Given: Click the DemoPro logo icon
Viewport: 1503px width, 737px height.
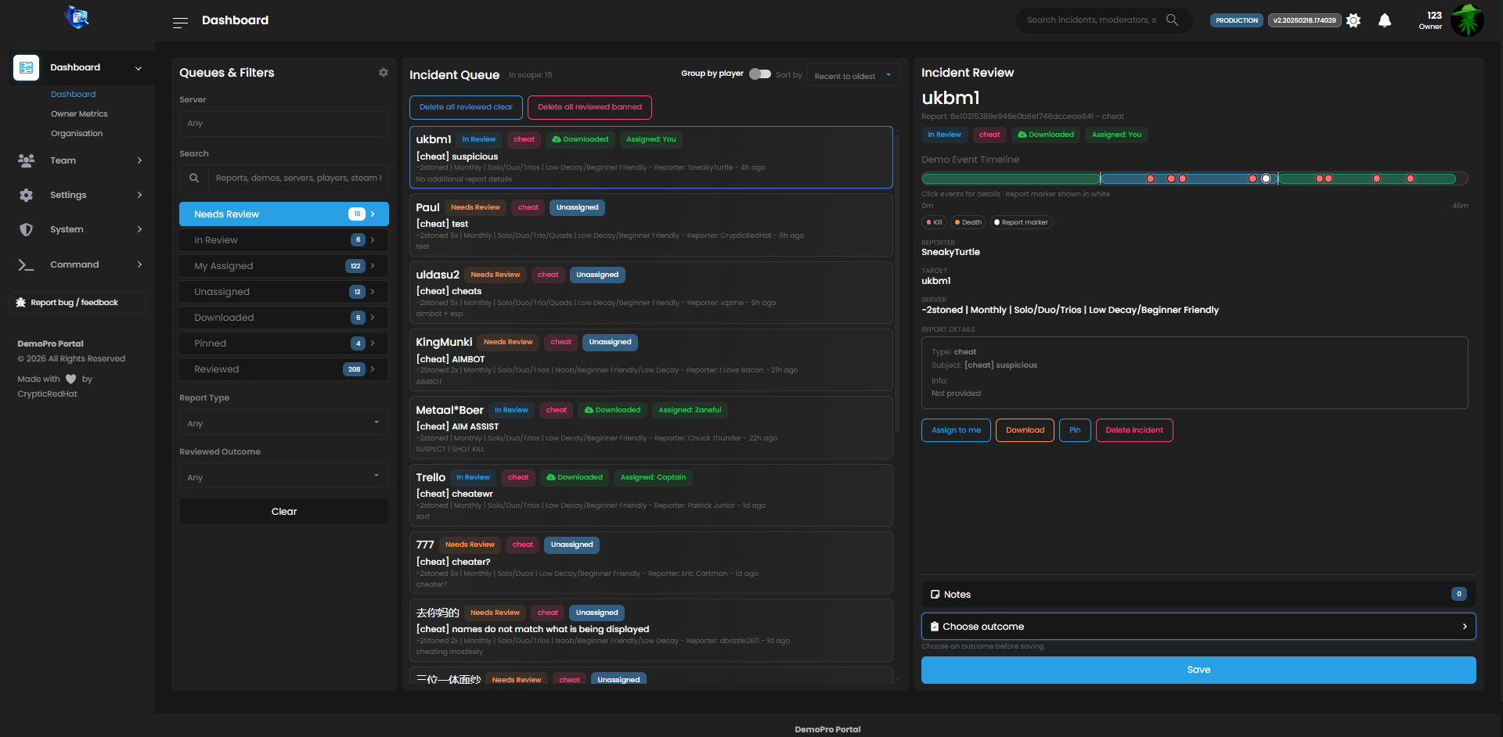Looking at the screenshot, I should click(x=77, y=17).
